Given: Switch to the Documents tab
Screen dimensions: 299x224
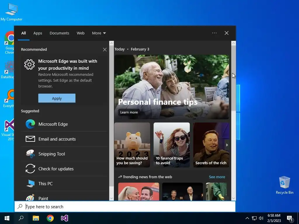Looking at the screenshot, I should (60, 33).
